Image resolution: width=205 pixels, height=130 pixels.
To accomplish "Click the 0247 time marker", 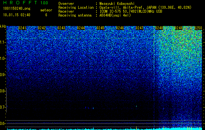I will [x=139, y=28].
